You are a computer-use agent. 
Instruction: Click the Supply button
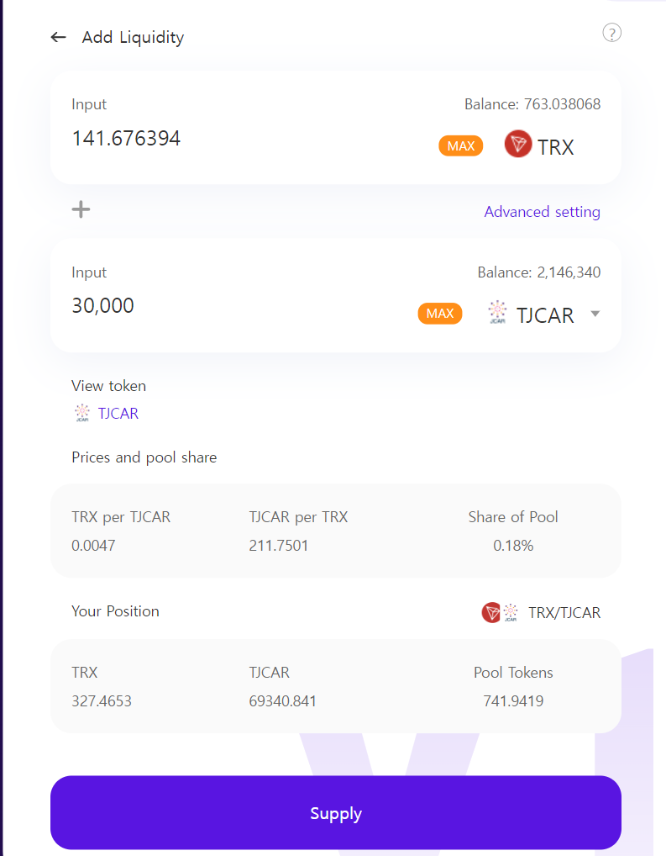(x=336, y=813)
